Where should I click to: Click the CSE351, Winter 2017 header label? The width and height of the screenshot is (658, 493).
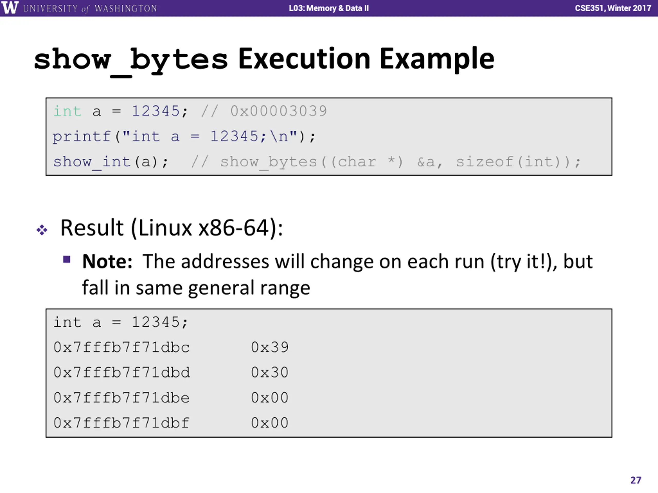coord(613,8)
